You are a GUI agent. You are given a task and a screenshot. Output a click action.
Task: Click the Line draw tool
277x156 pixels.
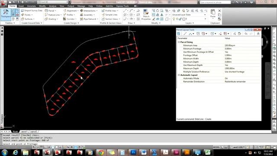[125, 11]
